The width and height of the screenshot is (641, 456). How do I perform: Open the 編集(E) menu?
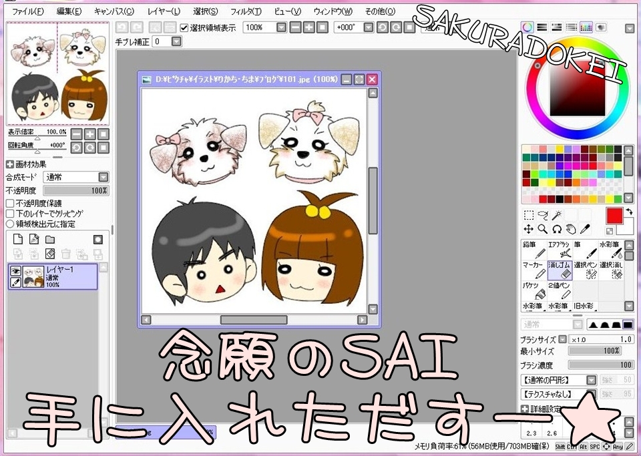[x=69, y=11]
